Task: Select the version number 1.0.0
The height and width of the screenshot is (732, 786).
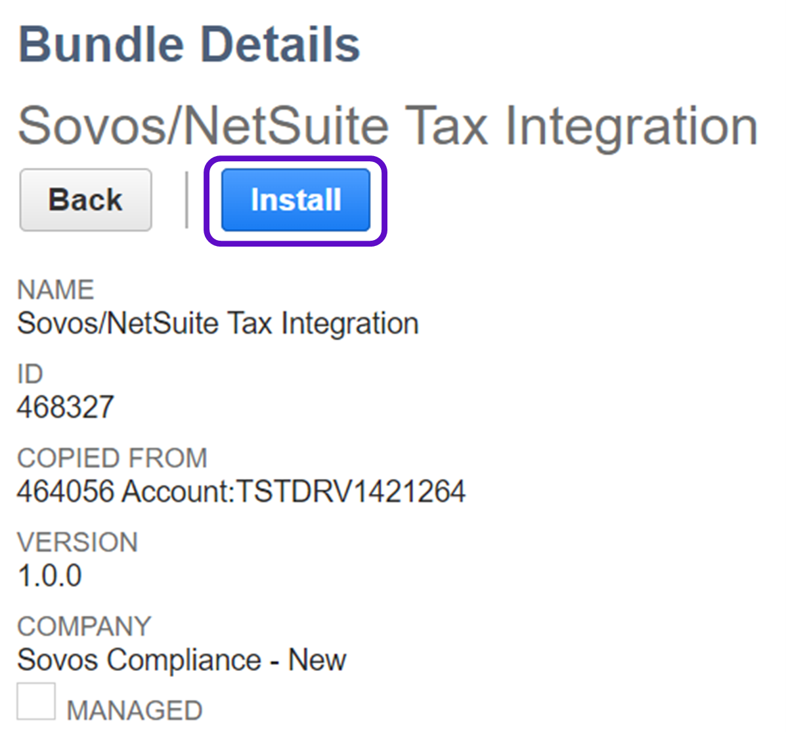Action: 50,576
